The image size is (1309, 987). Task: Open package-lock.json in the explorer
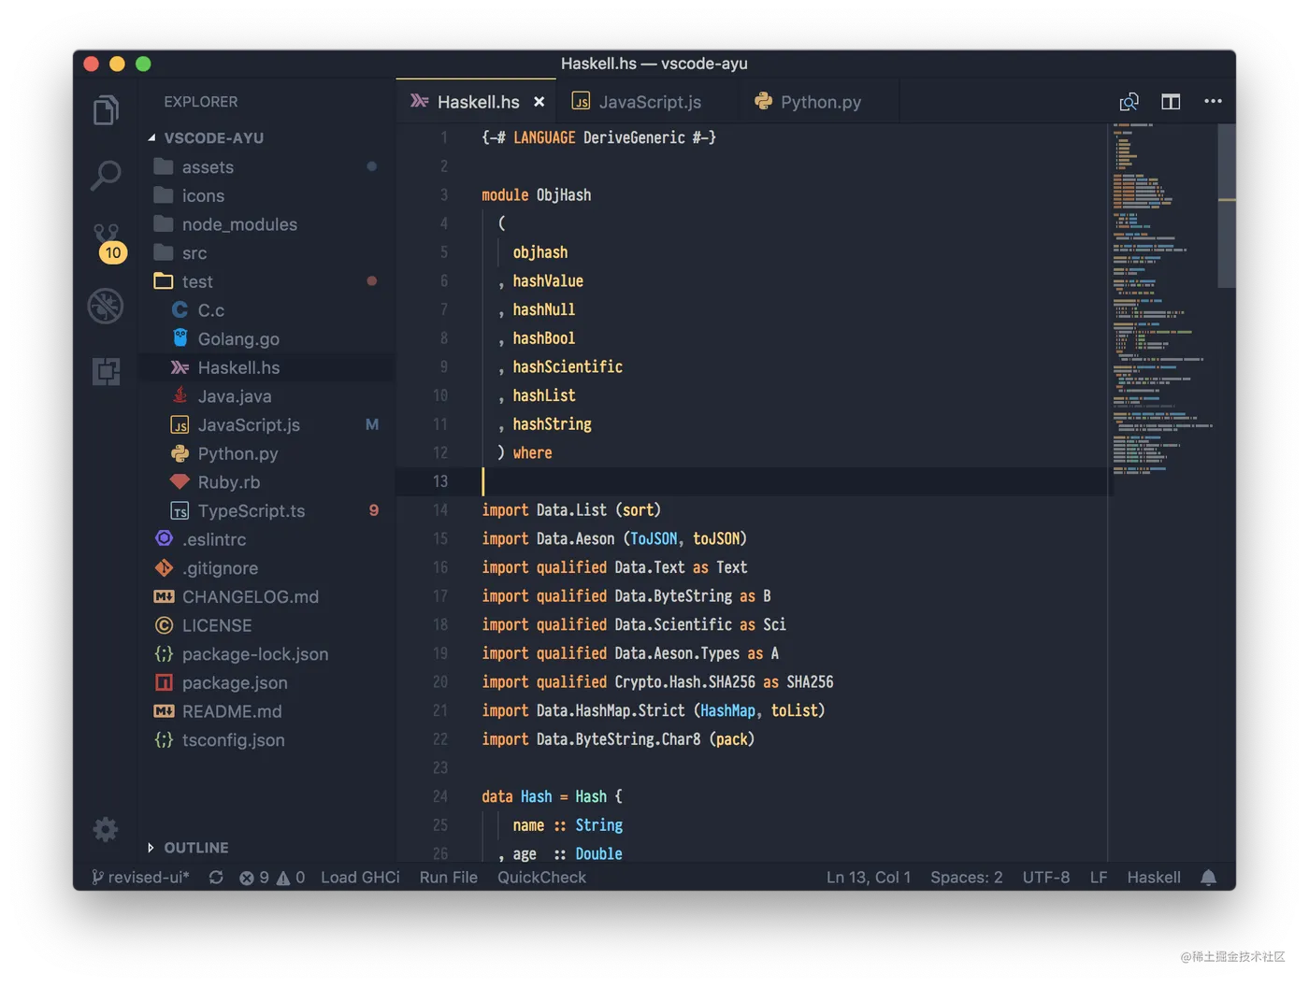coord(266,654)
